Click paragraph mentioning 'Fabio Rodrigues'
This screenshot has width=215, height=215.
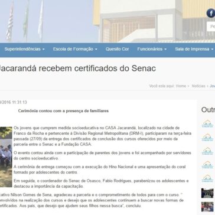(101, 183)
